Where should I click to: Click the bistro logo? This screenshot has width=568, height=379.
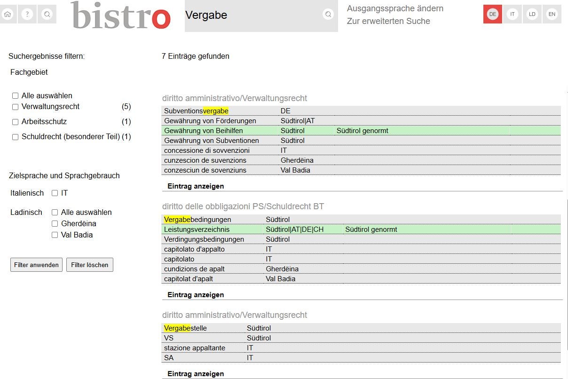point(121,16)
